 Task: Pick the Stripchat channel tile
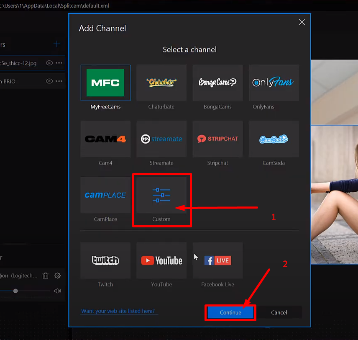(217, 139)
